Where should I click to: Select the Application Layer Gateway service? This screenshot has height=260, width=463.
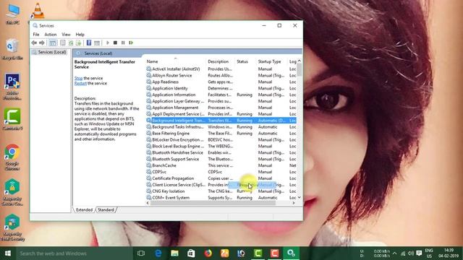[221, 101]
